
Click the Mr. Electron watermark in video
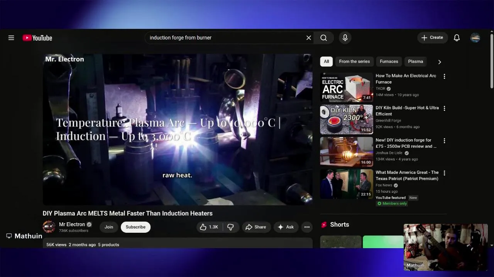tap(64, 59)
